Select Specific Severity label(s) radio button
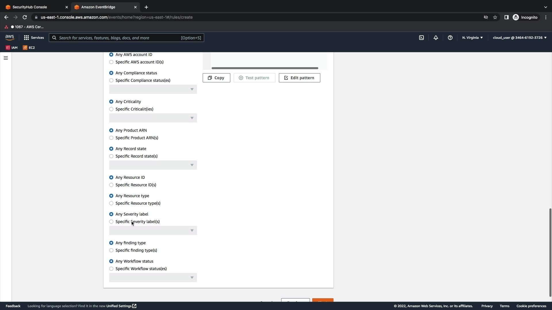 [111, 222]
